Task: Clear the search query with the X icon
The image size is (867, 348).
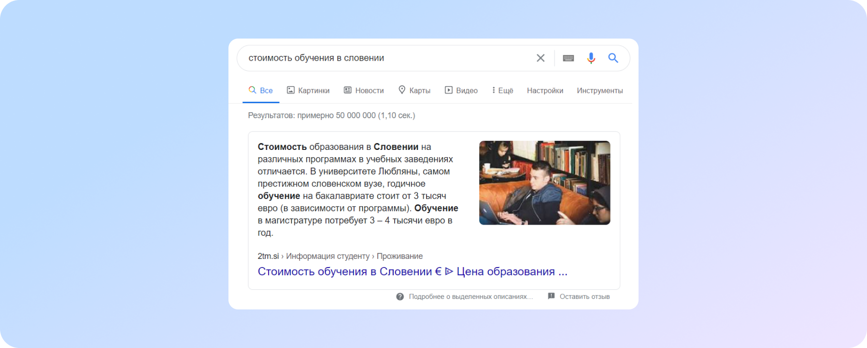Action: click(540, 58)
